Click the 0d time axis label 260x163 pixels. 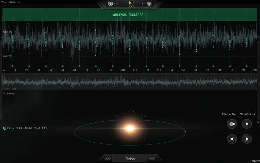4,70
